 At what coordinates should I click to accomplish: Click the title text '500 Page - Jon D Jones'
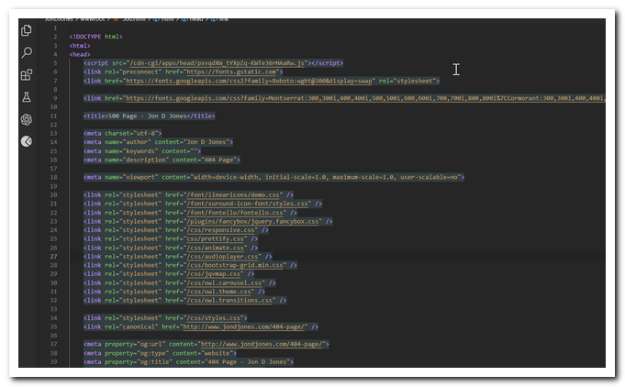[148, 116]
